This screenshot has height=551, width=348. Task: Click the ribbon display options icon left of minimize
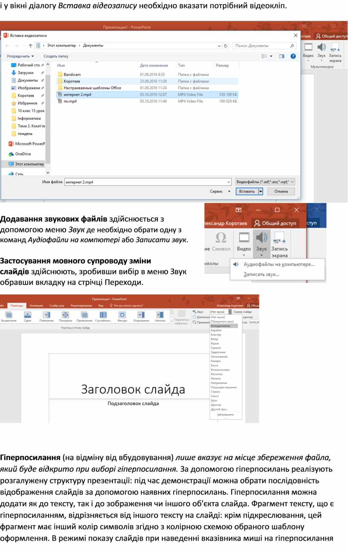pyautogui.click(x=238, y=210)
